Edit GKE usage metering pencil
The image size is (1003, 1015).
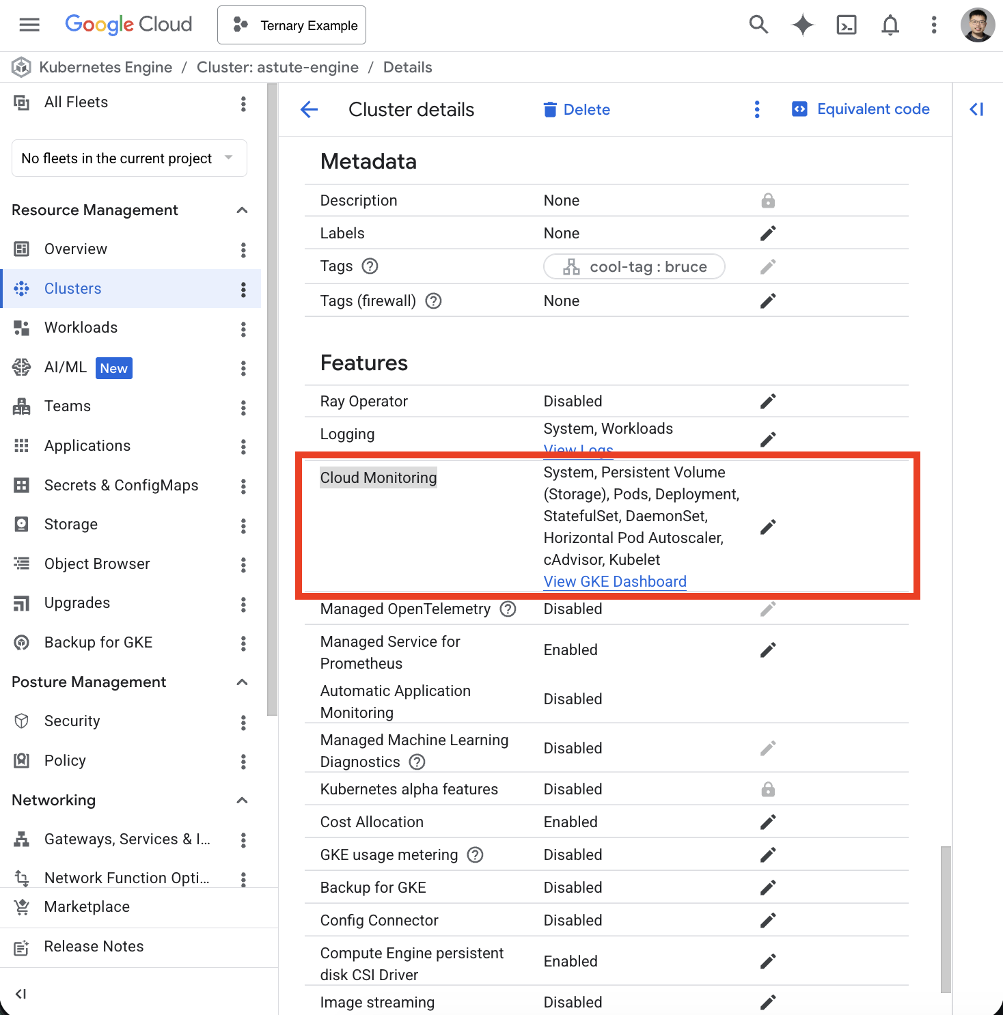pyautogui.click(x=768, y=855)
